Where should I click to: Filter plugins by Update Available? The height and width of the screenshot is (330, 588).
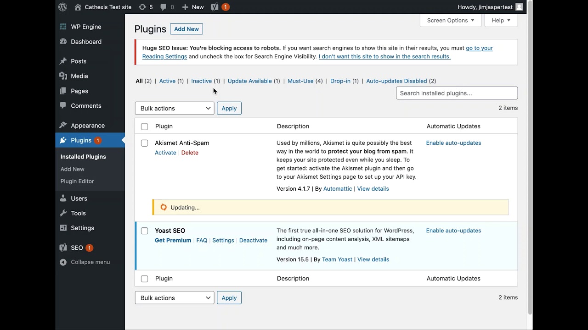249,81
